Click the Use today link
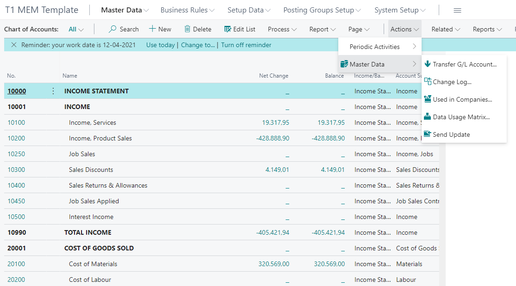This screenshot has width=516, height=286. [160, 45]
